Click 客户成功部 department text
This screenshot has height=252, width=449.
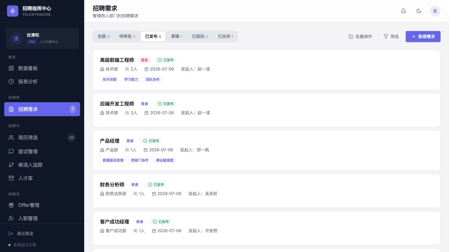click(x=116, y=231)
